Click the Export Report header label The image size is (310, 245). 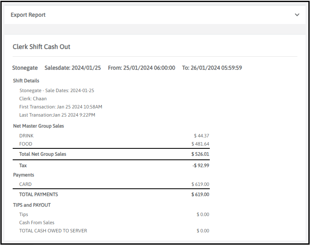click(x=28, y=15)
